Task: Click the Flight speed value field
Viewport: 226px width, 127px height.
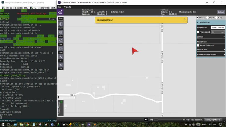Action: [218, 32]
